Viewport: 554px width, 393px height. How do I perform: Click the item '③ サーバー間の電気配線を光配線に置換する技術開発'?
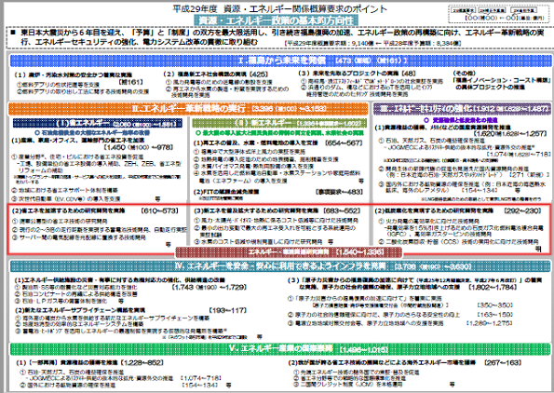point(79,237)
